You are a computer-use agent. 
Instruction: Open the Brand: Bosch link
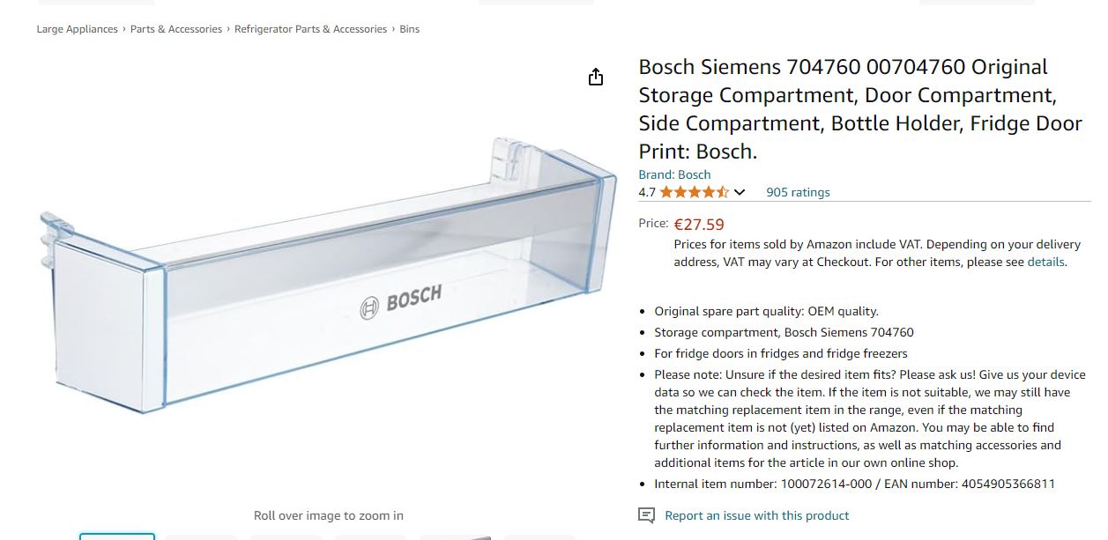click(674, 174)
